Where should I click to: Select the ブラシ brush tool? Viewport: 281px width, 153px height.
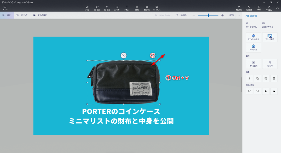pyautogui.click(x=87, y=8)
